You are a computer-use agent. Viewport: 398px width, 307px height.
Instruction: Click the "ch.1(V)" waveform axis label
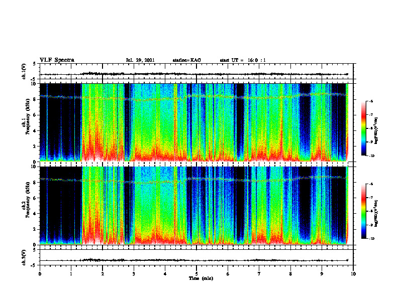point(24,71)
